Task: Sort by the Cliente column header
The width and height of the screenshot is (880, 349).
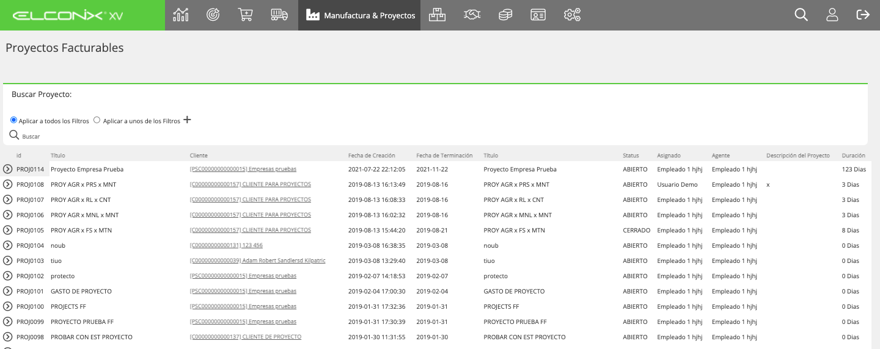Action: pyautogui.click(x=199, y=156)
